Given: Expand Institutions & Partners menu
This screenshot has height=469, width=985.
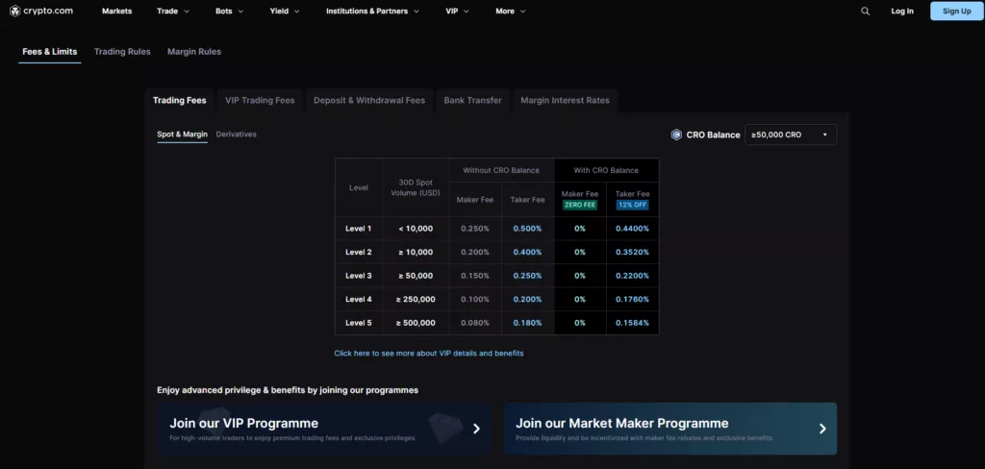Looking at the screenshot, I should pyautogui.click(x=372, y=12).
